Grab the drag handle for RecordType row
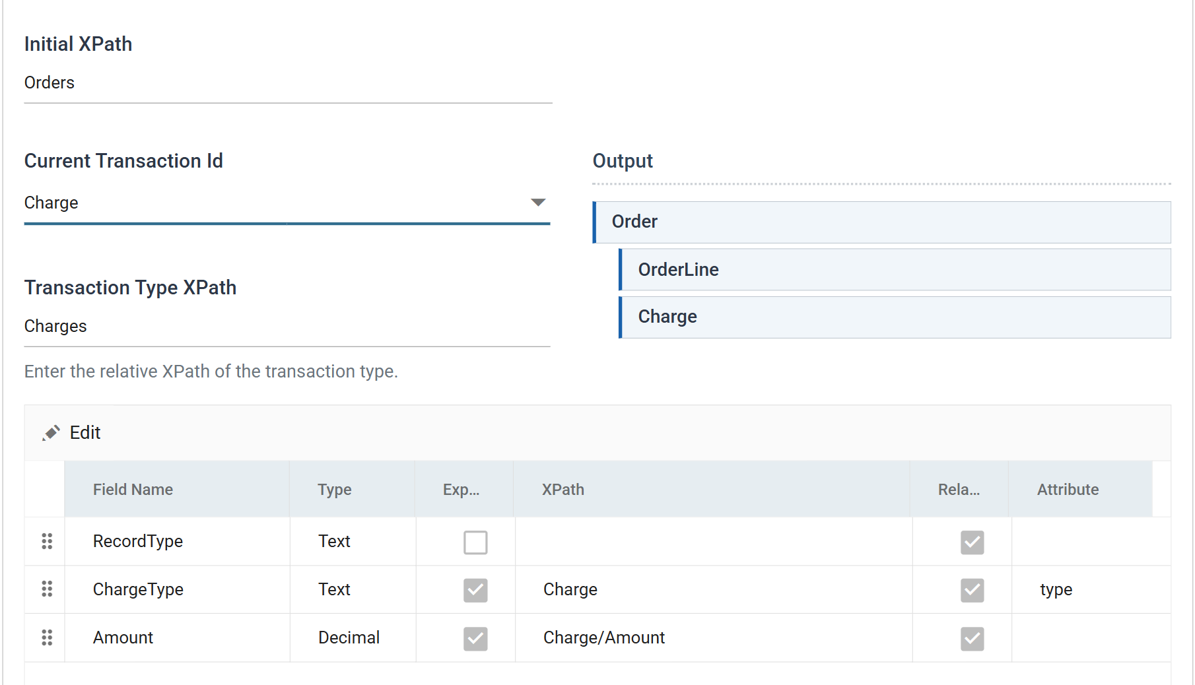The height and width of the screenshot is (685, 1195). tap(47, 541)
